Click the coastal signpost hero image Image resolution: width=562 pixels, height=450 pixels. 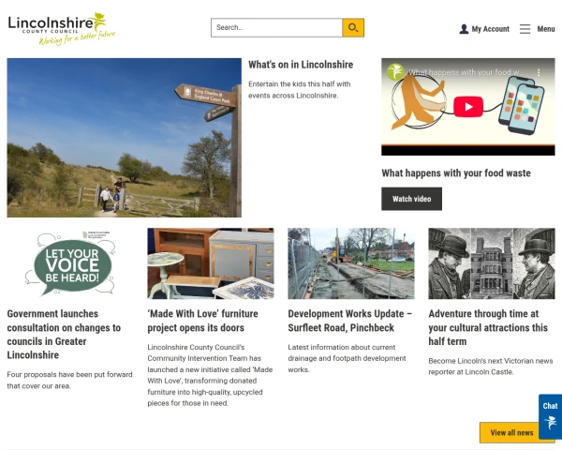pyautogui.click(x=124, y=138)
